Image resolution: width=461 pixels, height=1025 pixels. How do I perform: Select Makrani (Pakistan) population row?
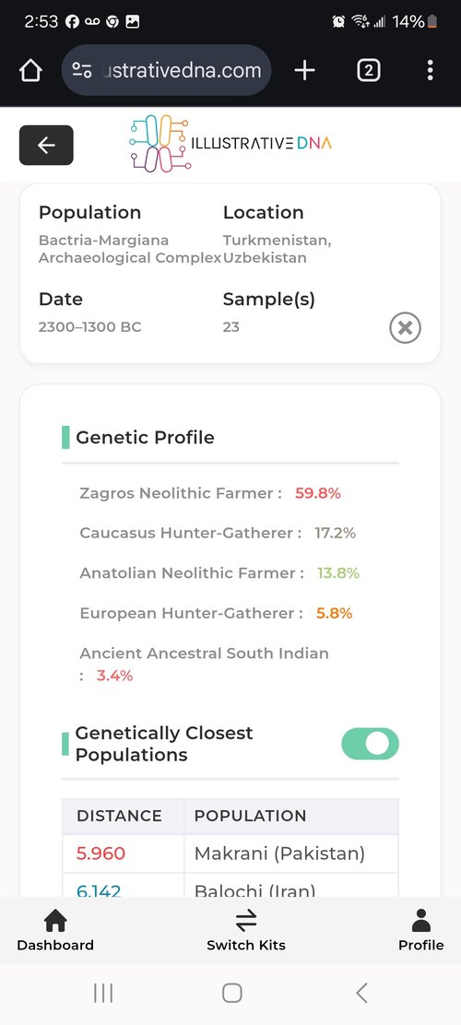230,854
